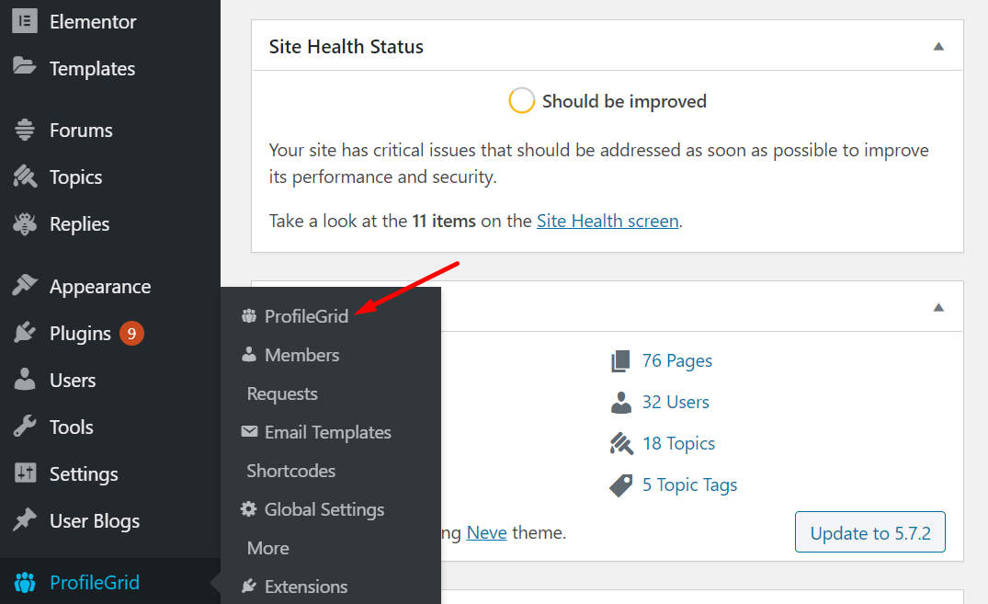This screenshot has height=604, width=988.
Task: Open Tools via the wrench icon
Action: pyautogui.click(x=23, y=427)
